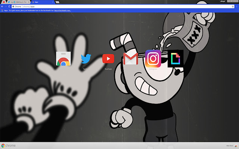239x149 pixels.
Task: Open the Chrome three-dot menu
Action: coord(237,7)
